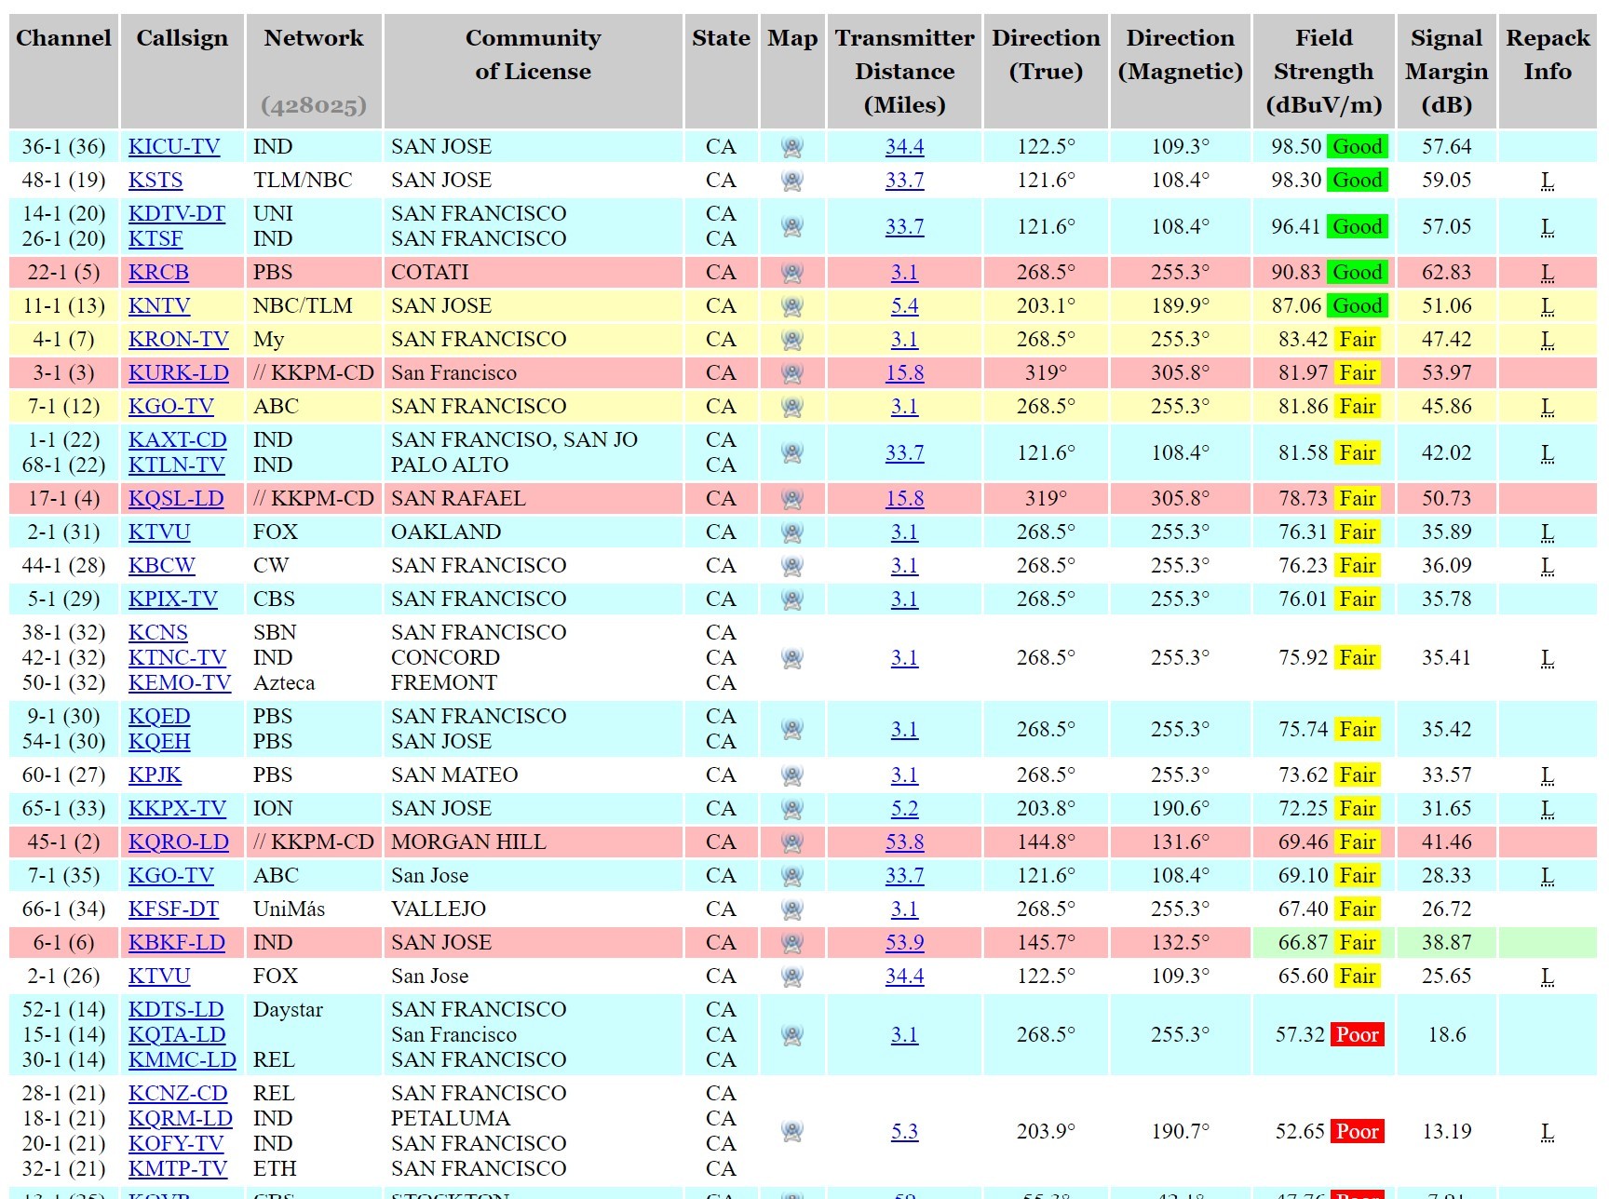
Task: Open map icon in KAXT-CD row group
Action: [792, 452]
